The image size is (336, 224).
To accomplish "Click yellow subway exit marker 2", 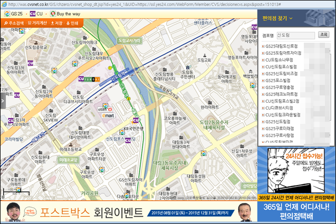I will 129,99.
